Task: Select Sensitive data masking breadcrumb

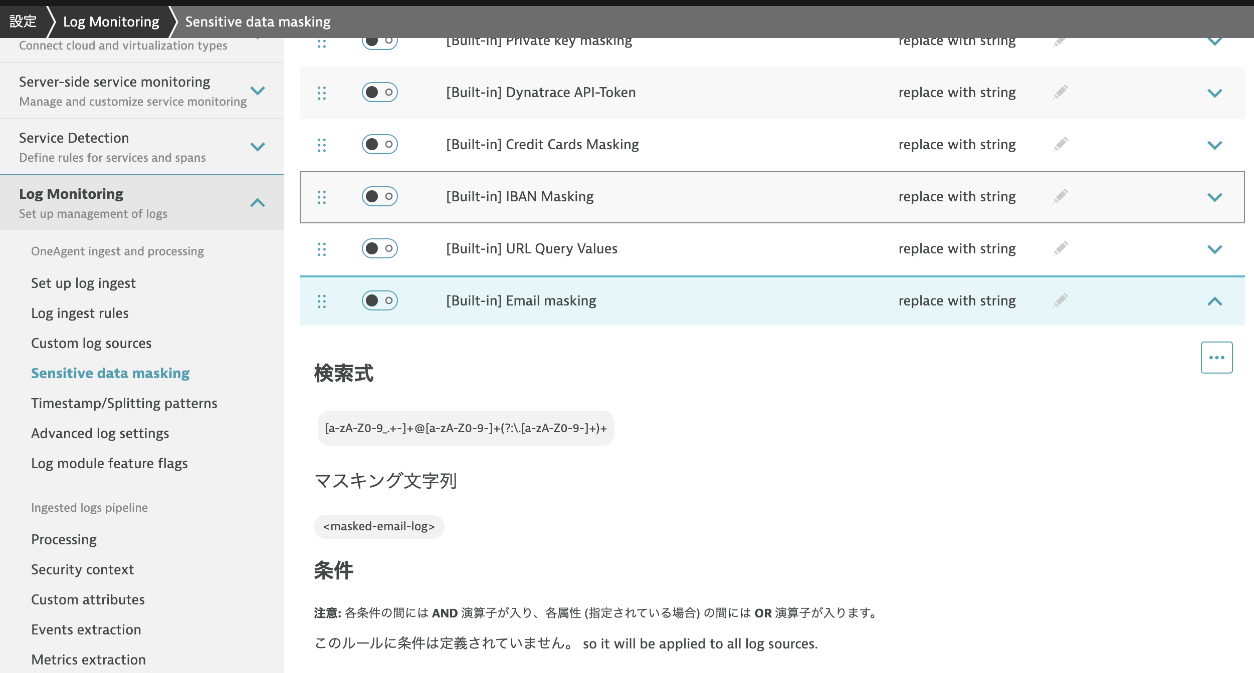Action: pos(258,22)
